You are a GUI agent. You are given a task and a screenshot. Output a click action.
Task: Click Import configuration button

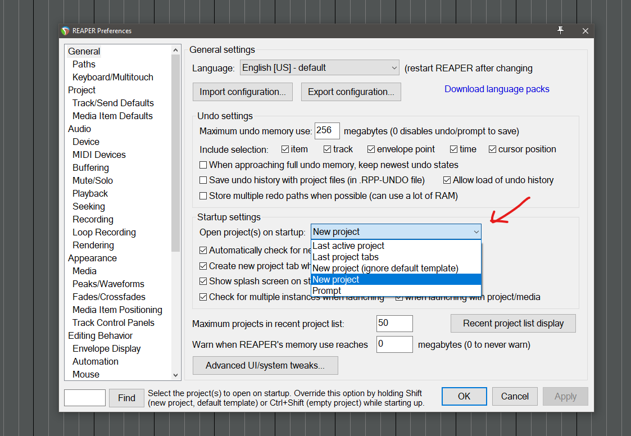click(243, 92)
